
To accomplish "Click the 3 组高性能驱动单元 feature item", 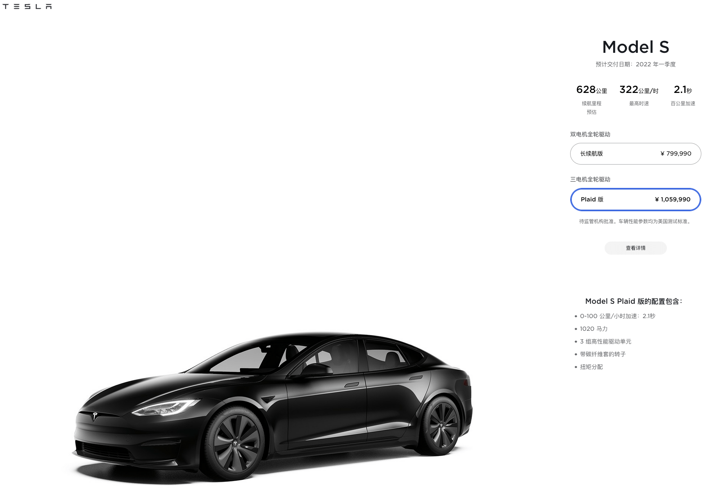I will (x=605, y=341).
